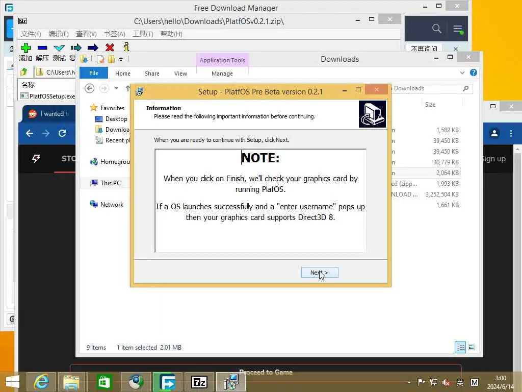Open the 工具(T) menu in 7-Zip
Image resolution: width=522 pixels, height=392 pixels.
coord(143,34)
